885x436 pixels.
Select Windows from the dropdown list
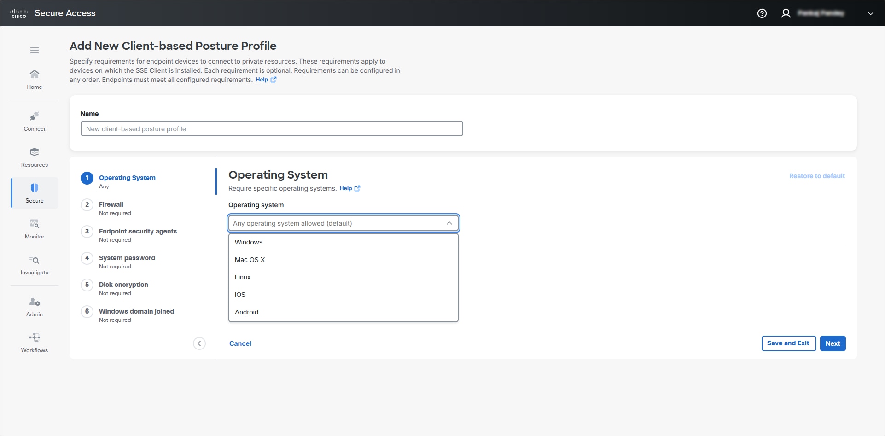tap(344, 242)
